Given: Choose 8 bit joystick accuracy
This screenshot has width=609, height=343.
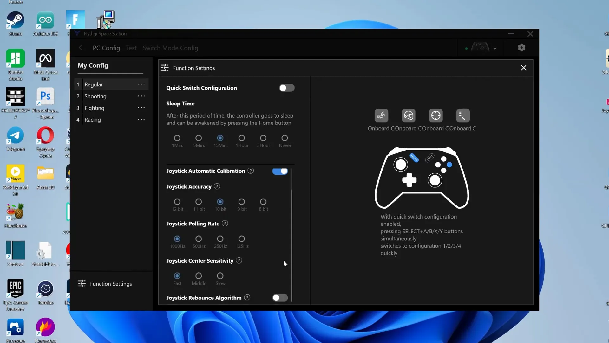Looking at the screenshot, I should tap(263, 202).
